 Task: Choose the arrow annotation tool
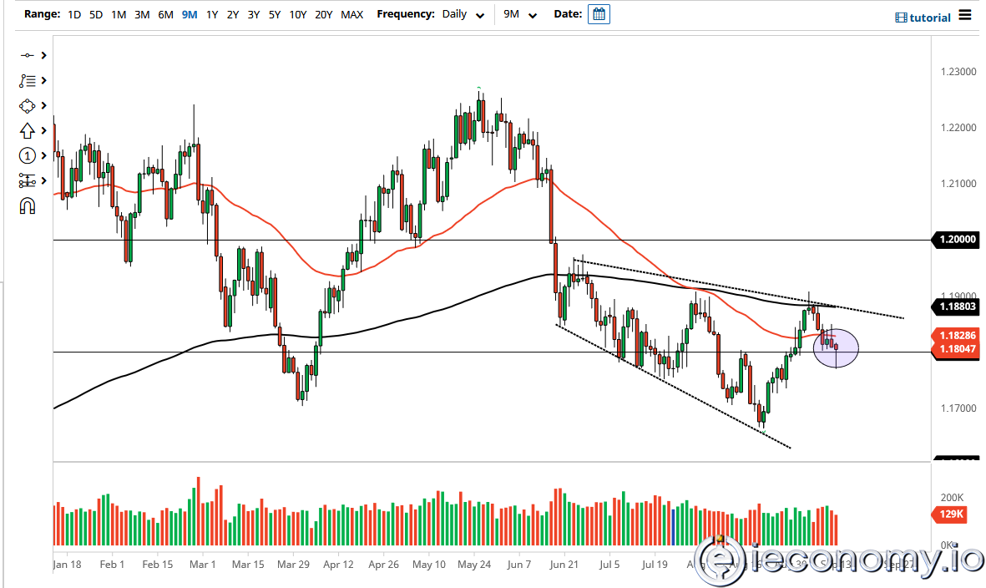[28, 130]
